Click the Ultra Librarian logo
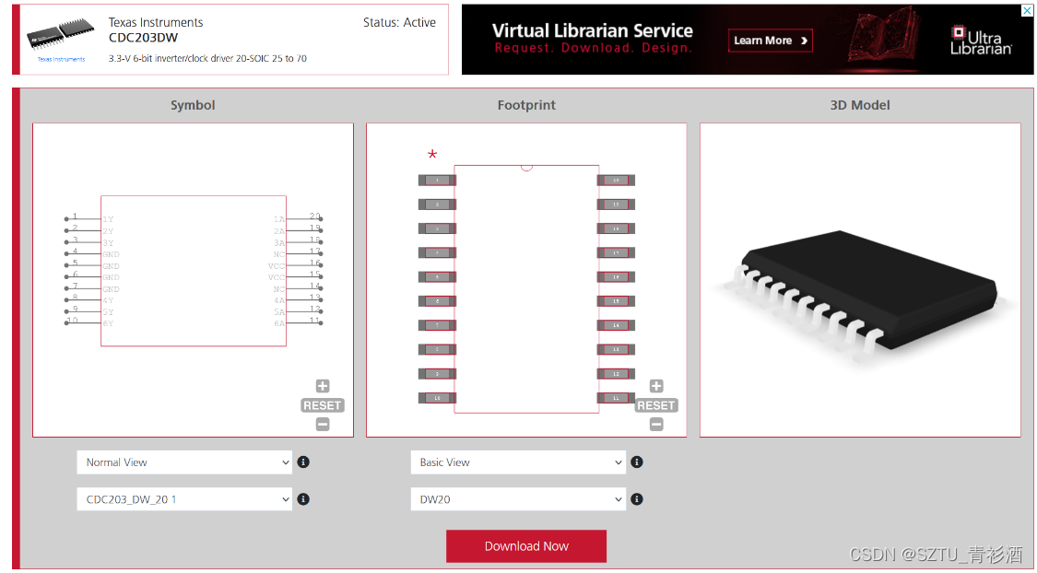Screen dimensions: 1037x573 tap(982, 41)
